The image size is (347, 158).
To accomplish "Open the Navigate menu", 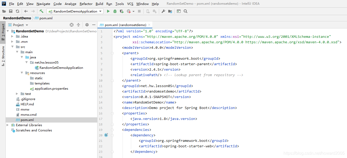I will tap(43, 4).
